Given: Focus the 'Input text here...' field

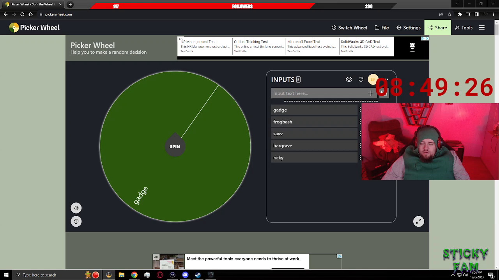Looking at the screenshot, I should (x=320, y=93).
